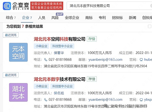Go to the 招投标 tab
The width and height of the screenshot is (152, 112).
(x=117, y=18)
